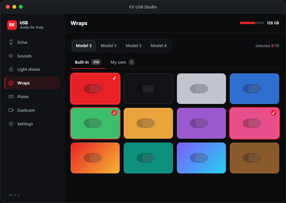
Task: Click the Selected 3/10 counter
Action: click(267, 46)
